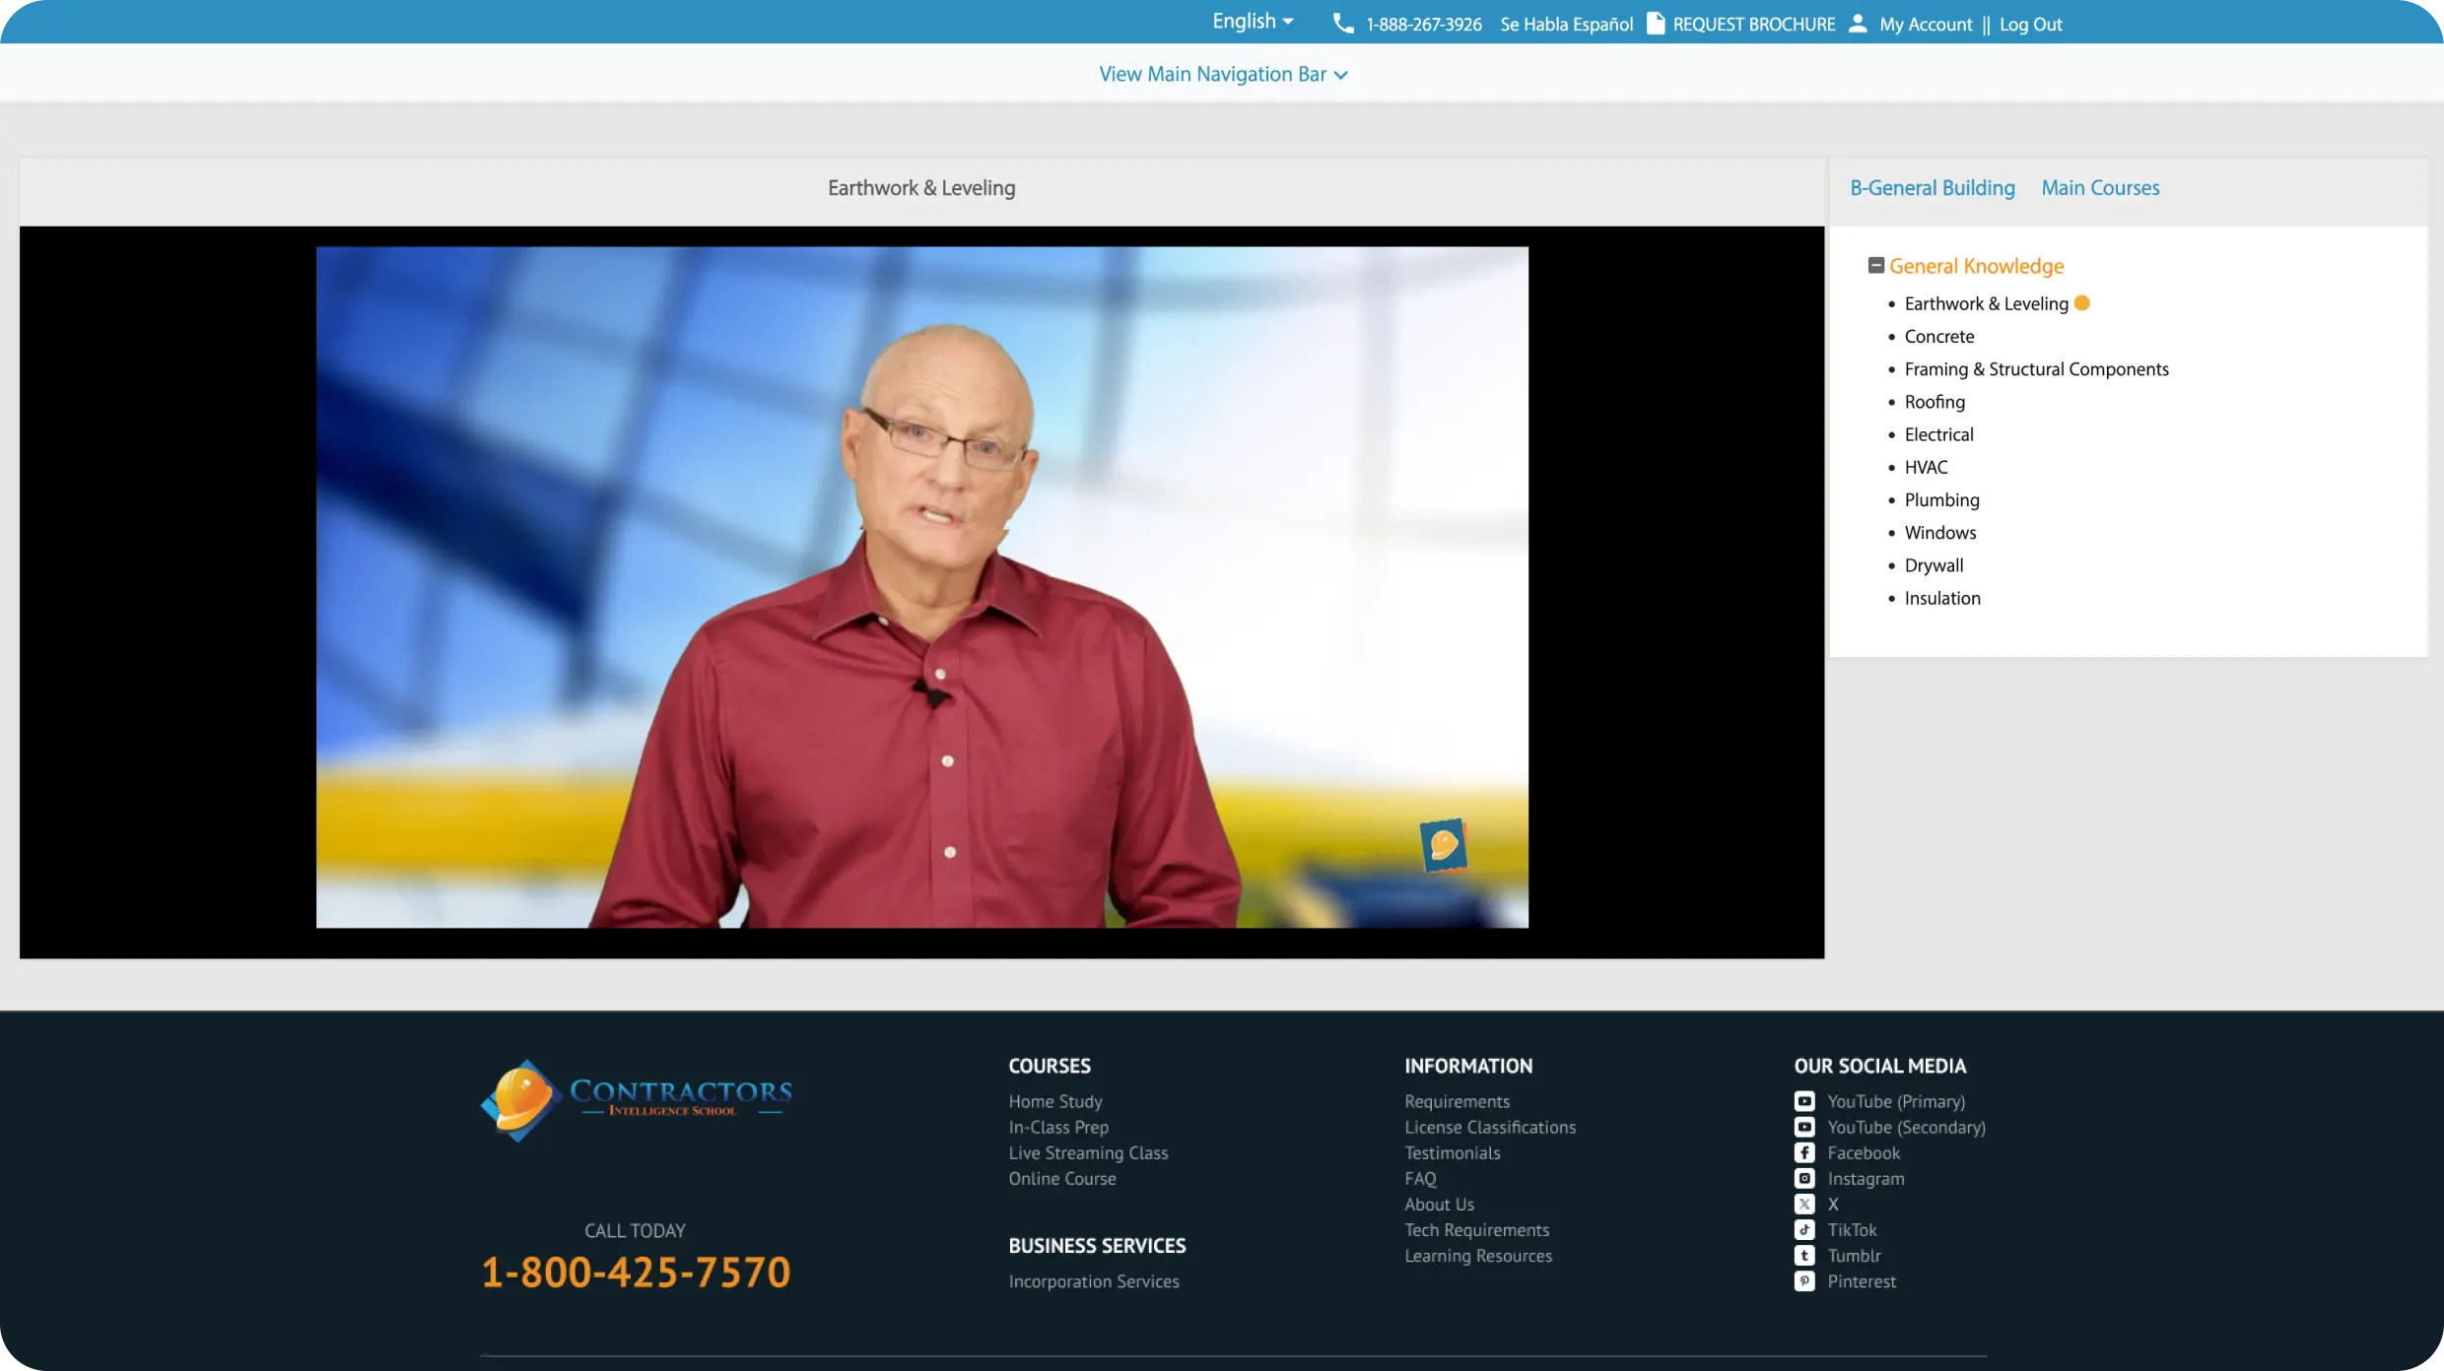Screen dimensions: 2444x1371
Task: Open the FAQ link in footer
Action: click(x=1420, y=1178)
